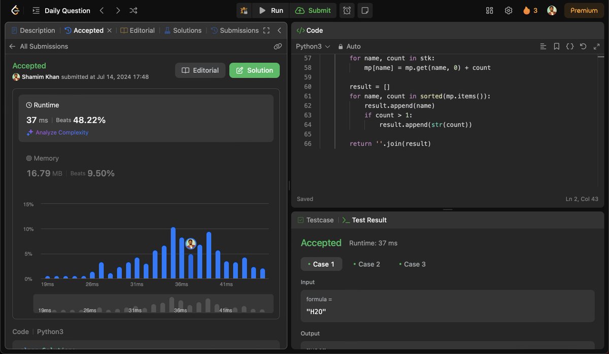
Task: Select the Case 2 result tab
Action: point(366,264)
